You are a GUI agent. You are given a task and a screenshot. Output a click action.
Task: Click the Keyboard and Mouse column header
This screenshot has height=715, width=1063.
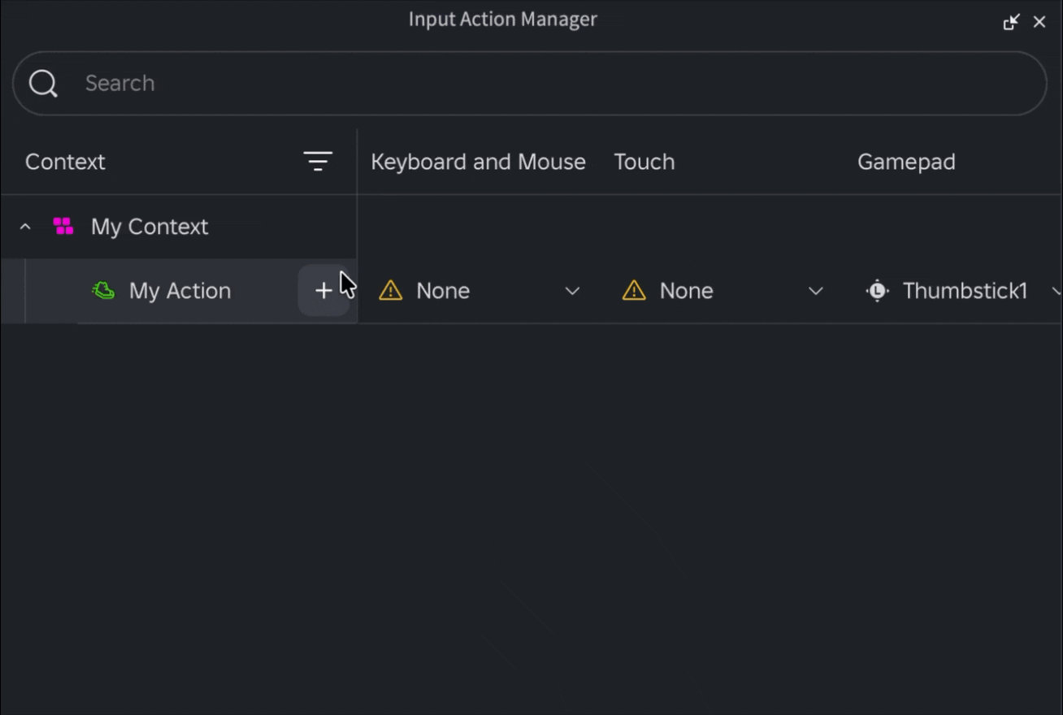478,162
